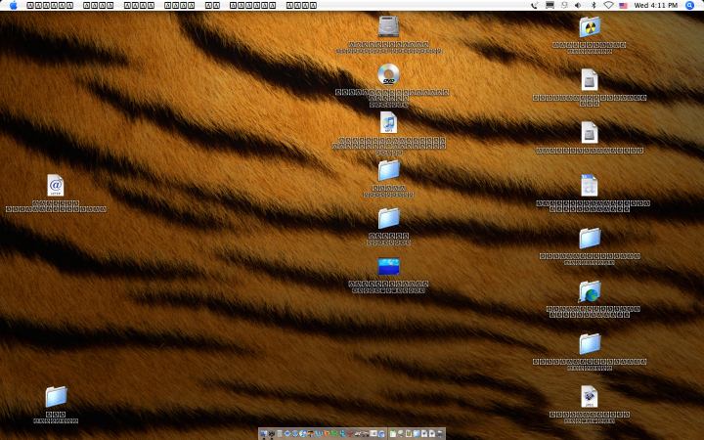Open the Trash at the Dock's right end

[x=440, y=434]
